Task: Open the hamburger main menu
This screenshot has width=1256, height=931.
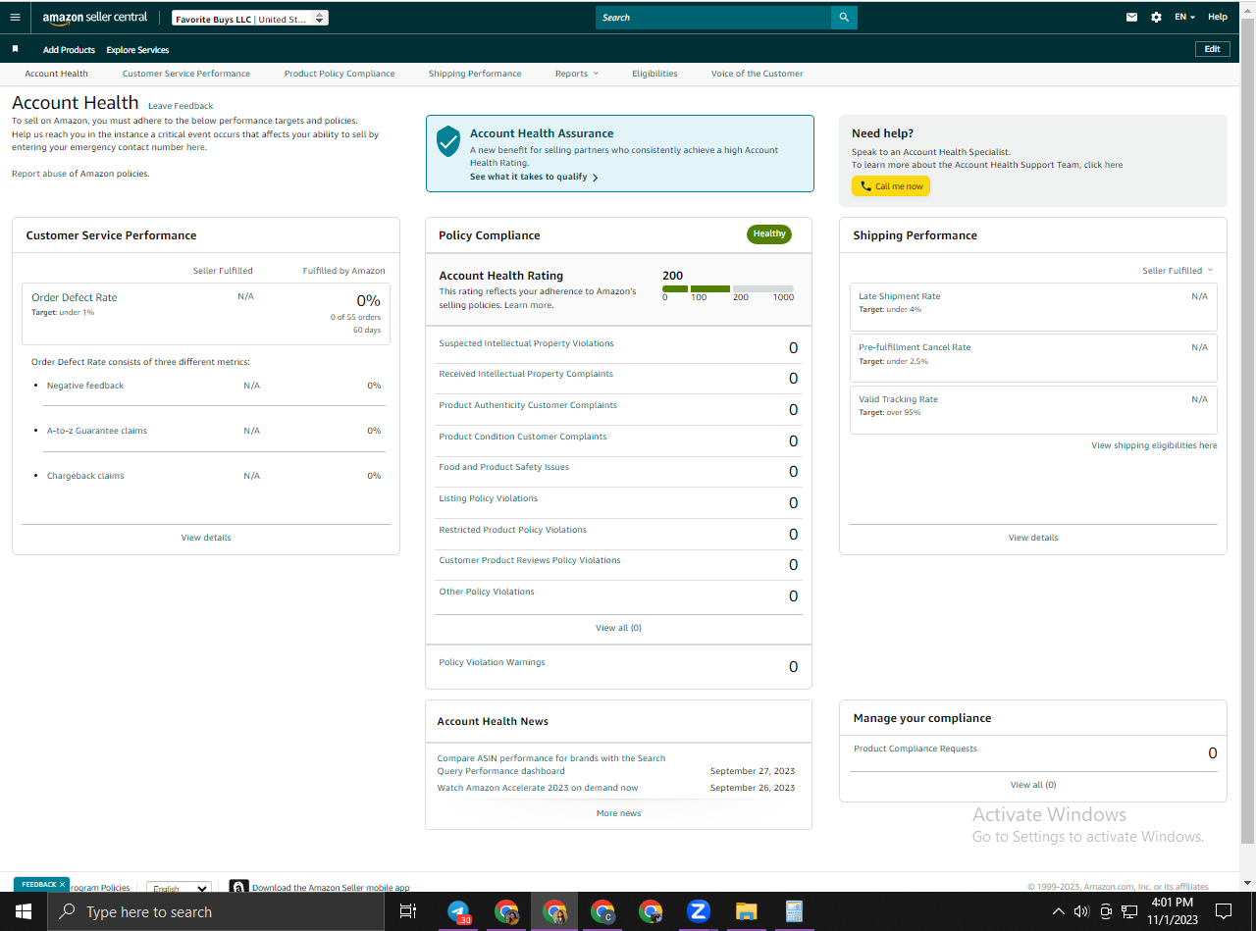Action: point(15,18)
